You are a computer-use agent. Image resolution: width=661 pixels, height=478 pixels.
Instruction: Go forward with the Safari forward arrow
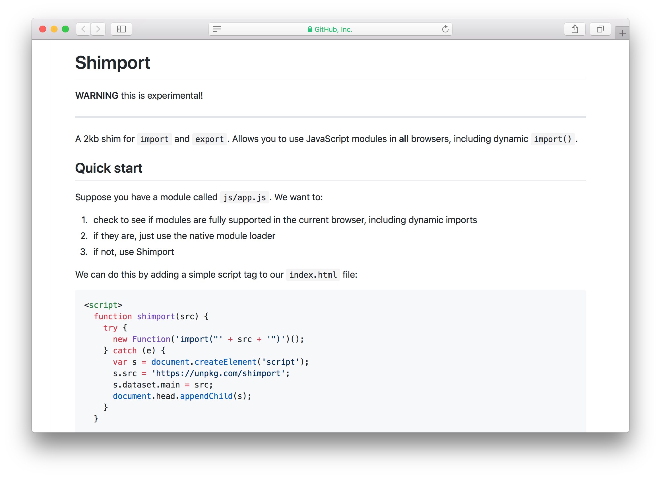[98, 29]
